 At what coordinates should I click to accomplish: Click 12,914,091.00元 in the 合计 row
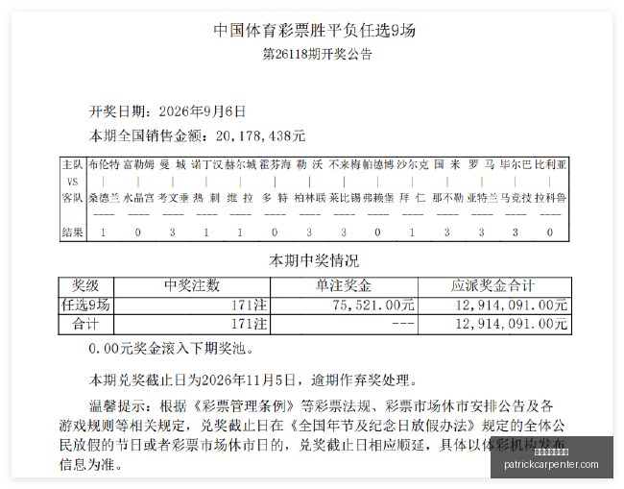pos(512,324)
